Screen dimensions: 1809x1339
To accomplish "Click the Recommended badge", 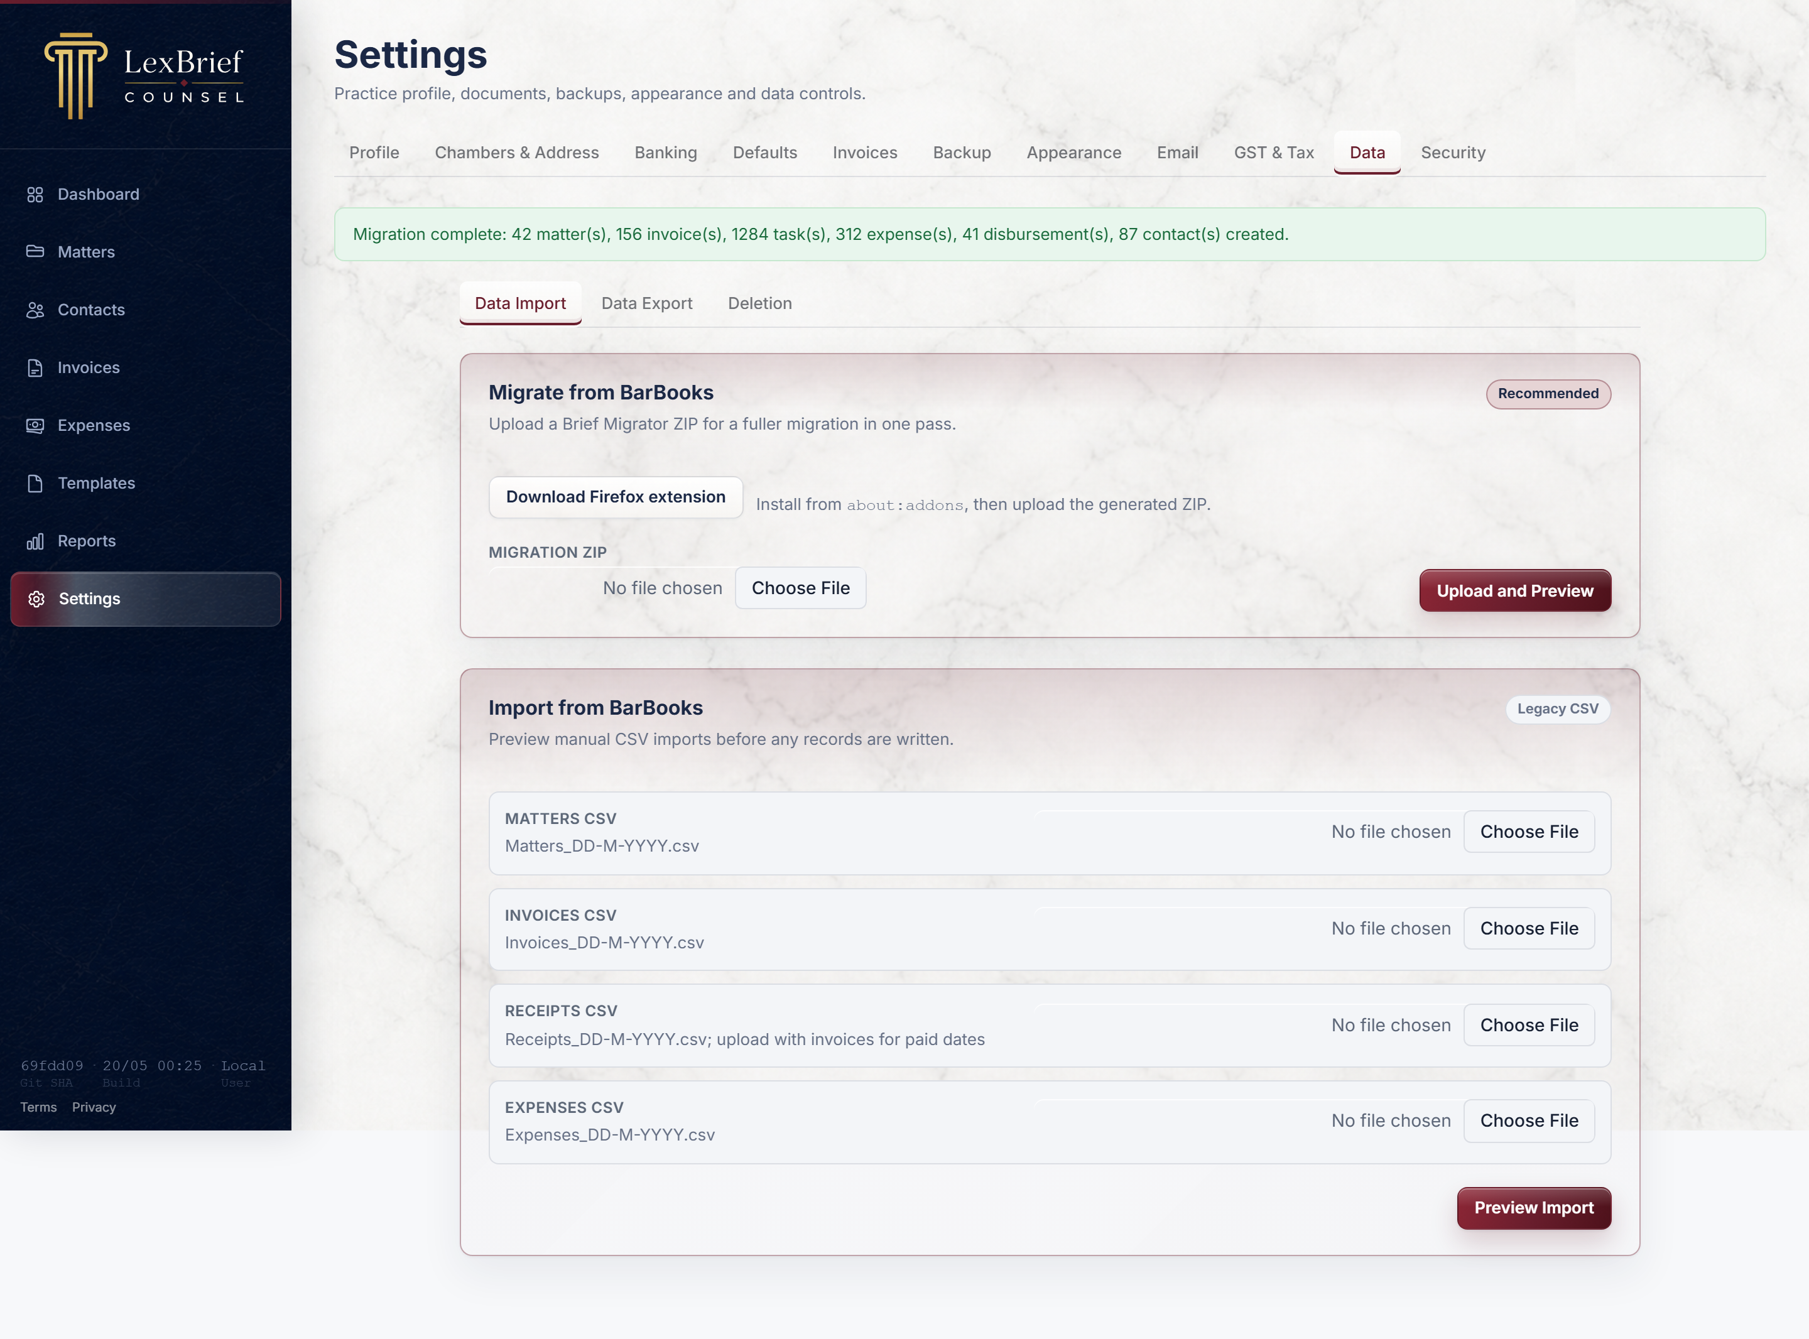I will [1548, 394].
